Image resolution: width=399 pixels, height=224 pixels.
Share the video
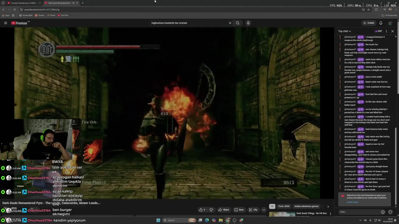point(224,210)
